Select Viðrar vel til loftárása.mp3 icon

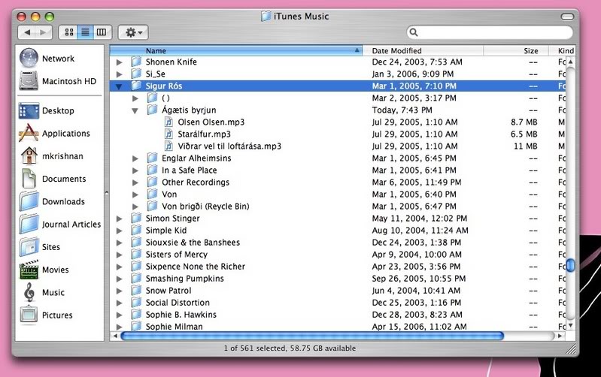tap(168, 146)
